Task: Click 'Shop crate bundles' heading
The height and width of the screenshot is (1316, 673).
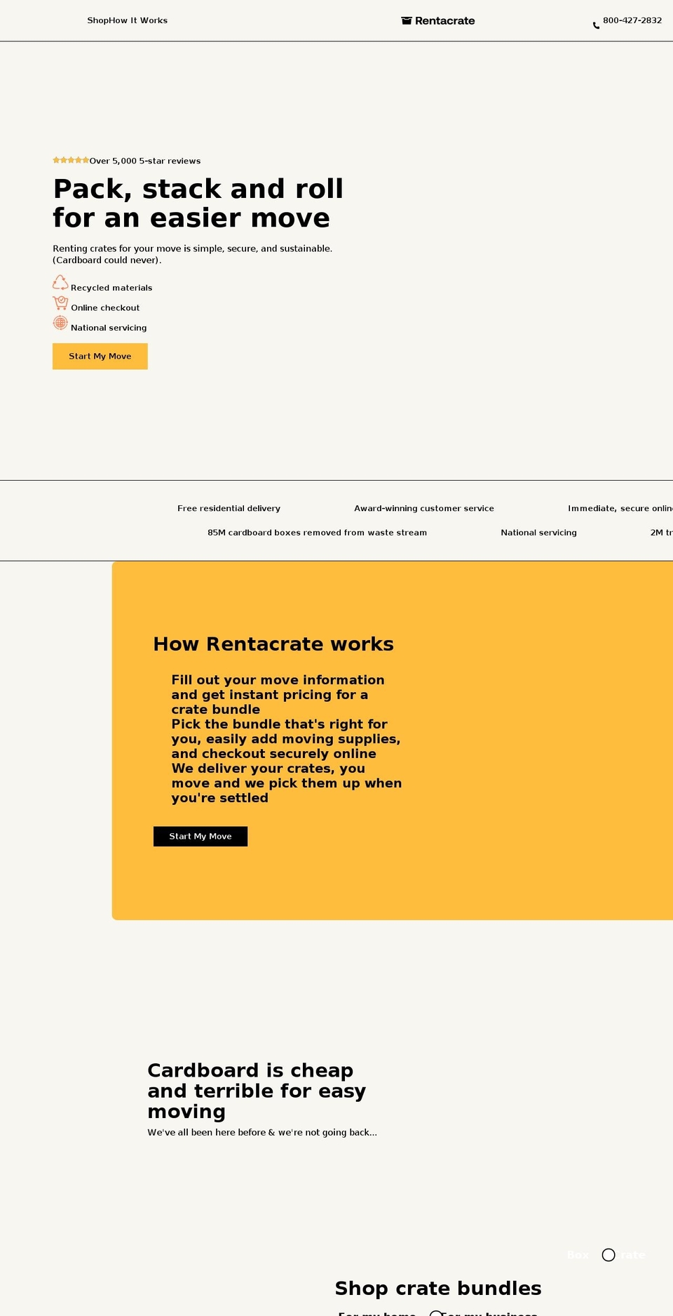Action: pos(438,1288)
